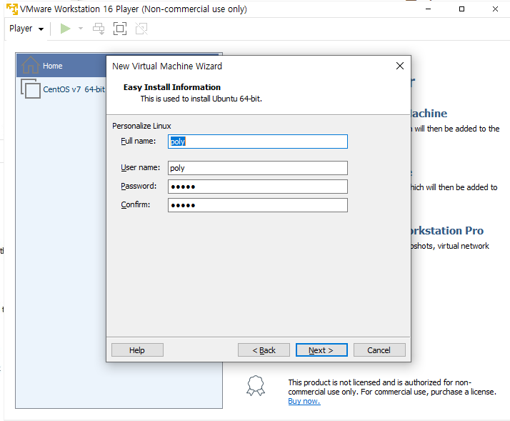Close the New Virtual Machine Wizard dialog
This screenshot has width=510, height=421.
(x=400, y=66)
